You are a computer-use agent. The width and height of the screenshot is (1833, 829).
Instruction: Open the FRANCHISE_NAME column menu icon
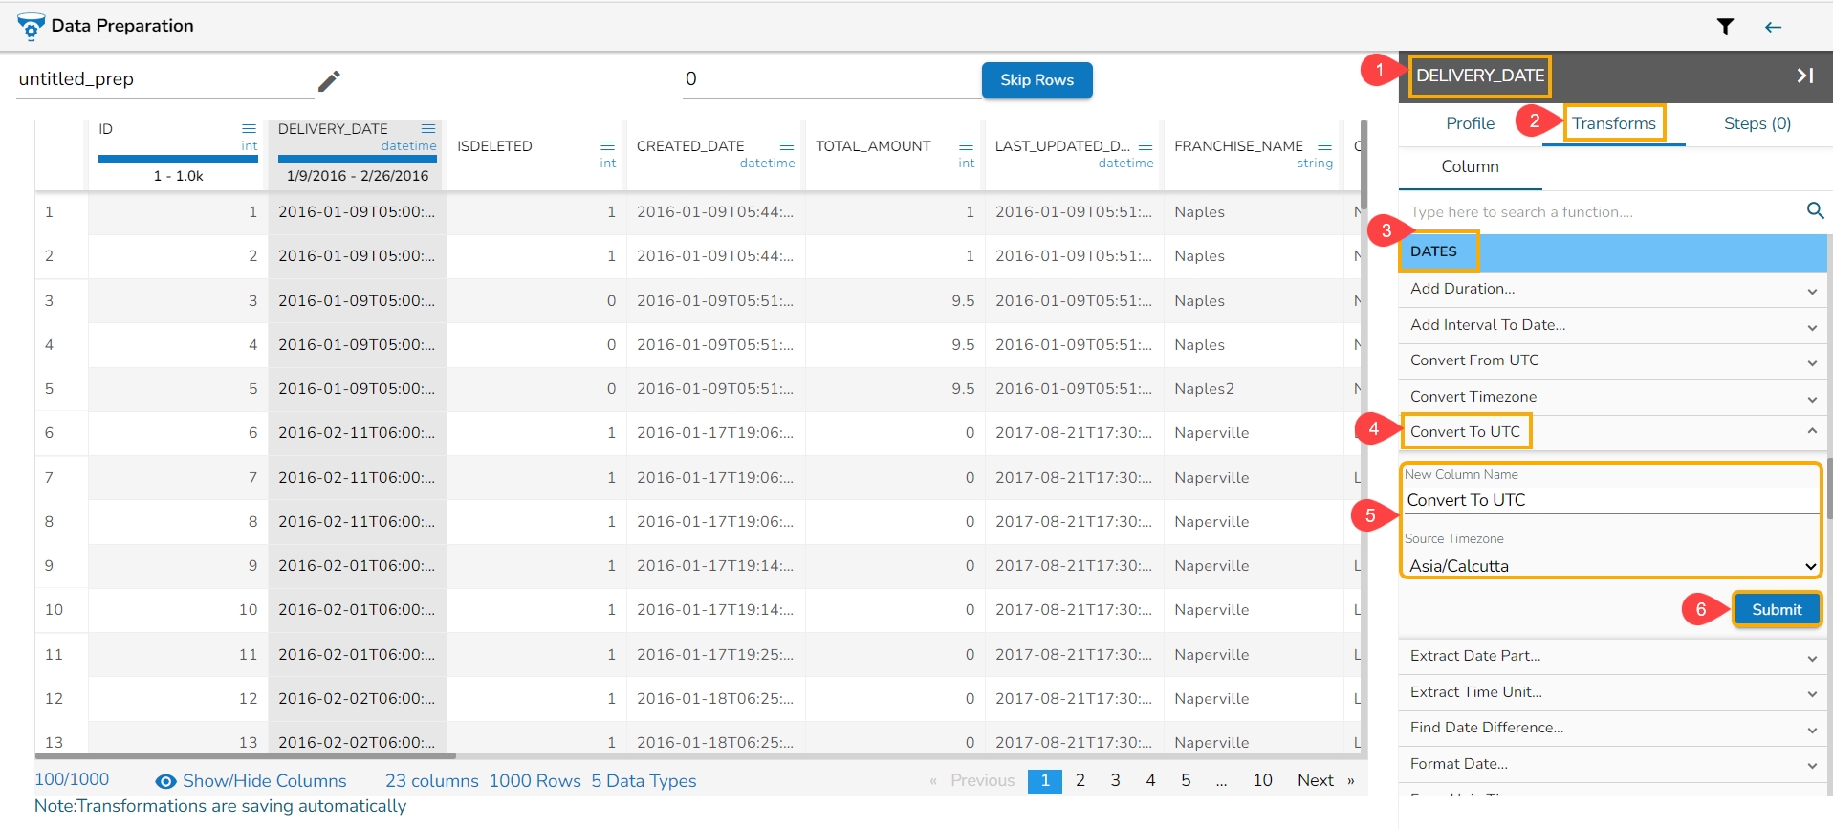coord(1324,146)
